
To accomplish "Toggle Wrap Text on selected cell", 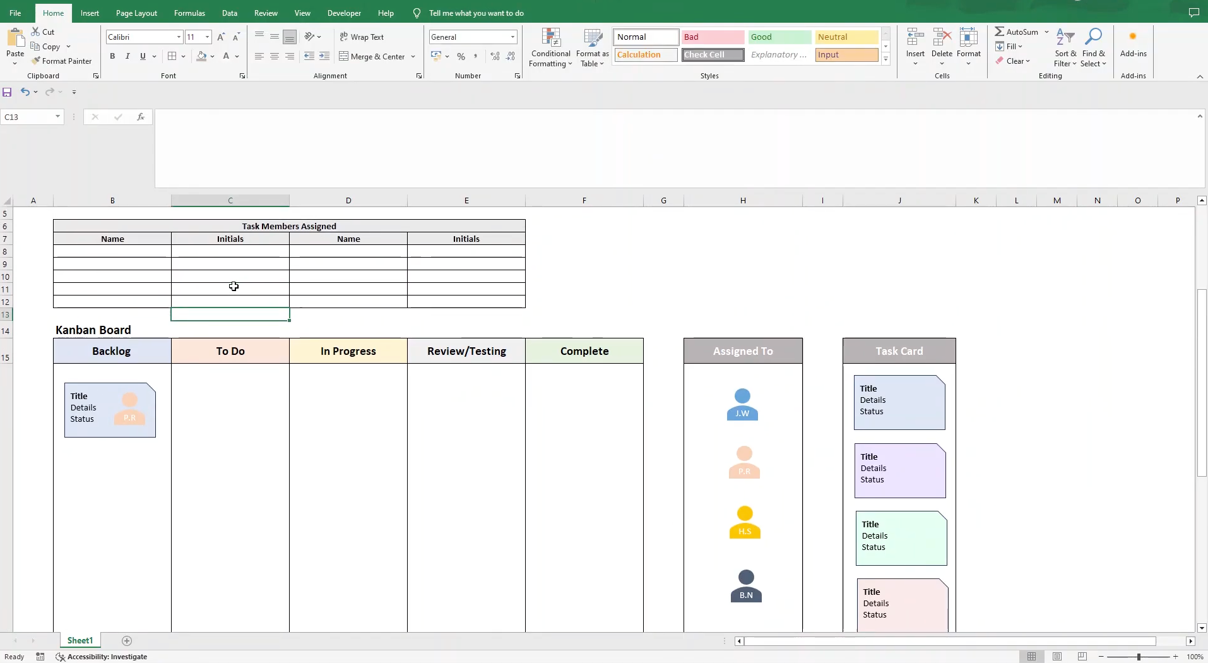I will point(362,37).
